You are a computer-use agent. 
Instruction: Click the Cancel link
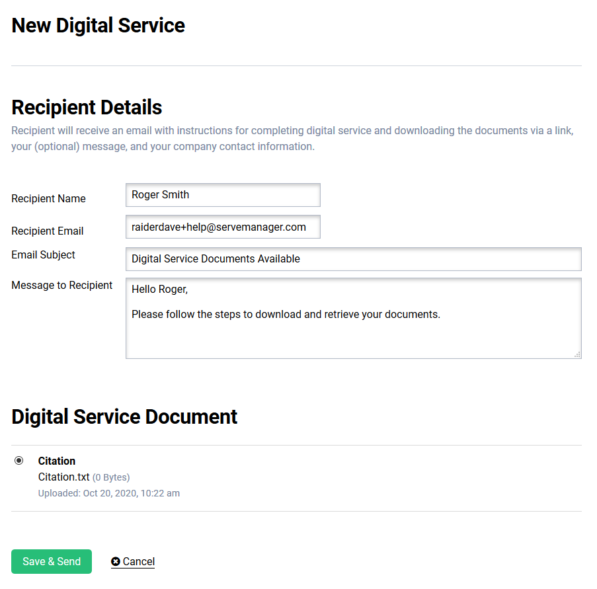(x=139, y=562)
